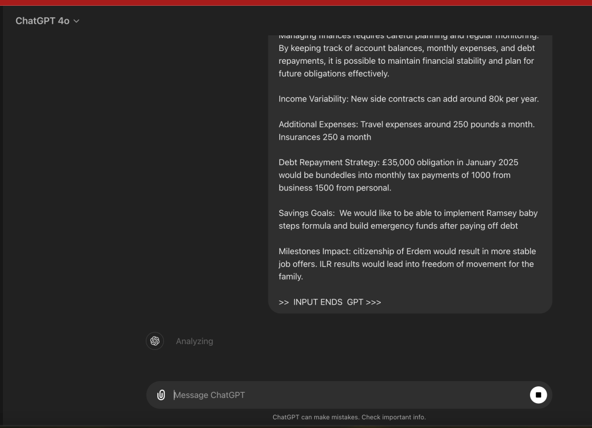Image resolution: width=592 pixels, height=428 pixels.
Task: Click the Additional Expenses paragraph
Action: [407, 131]
